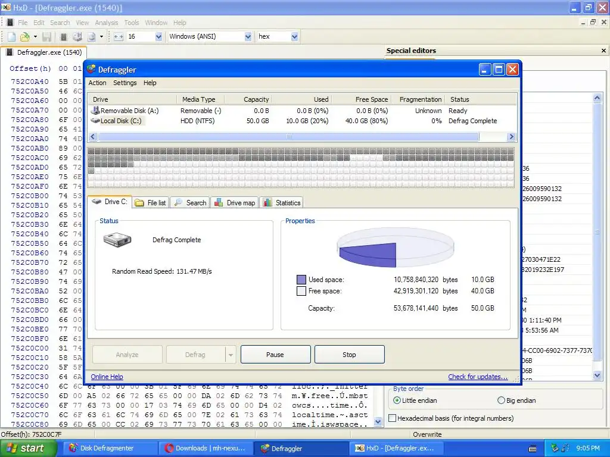Expand the Defrag button dropdown arrow
Screen dimensions: 610x457
coord(231,355)
